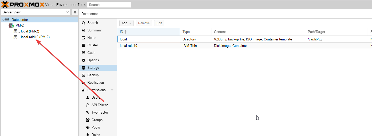This screenshot has height=136, width=372.
Task: Open the Two Factor submenu item
Action: pyautogui.click(x=98, y=113)
